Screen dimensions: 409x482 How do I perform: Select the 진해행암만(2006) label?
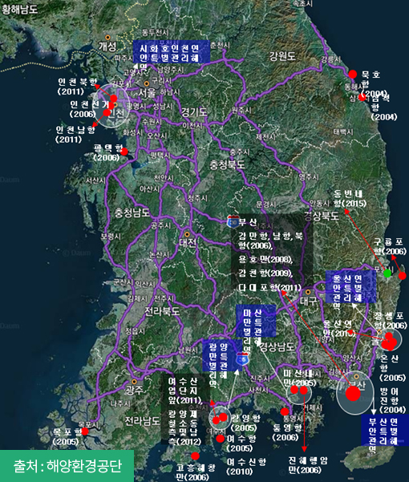(308, 465)
